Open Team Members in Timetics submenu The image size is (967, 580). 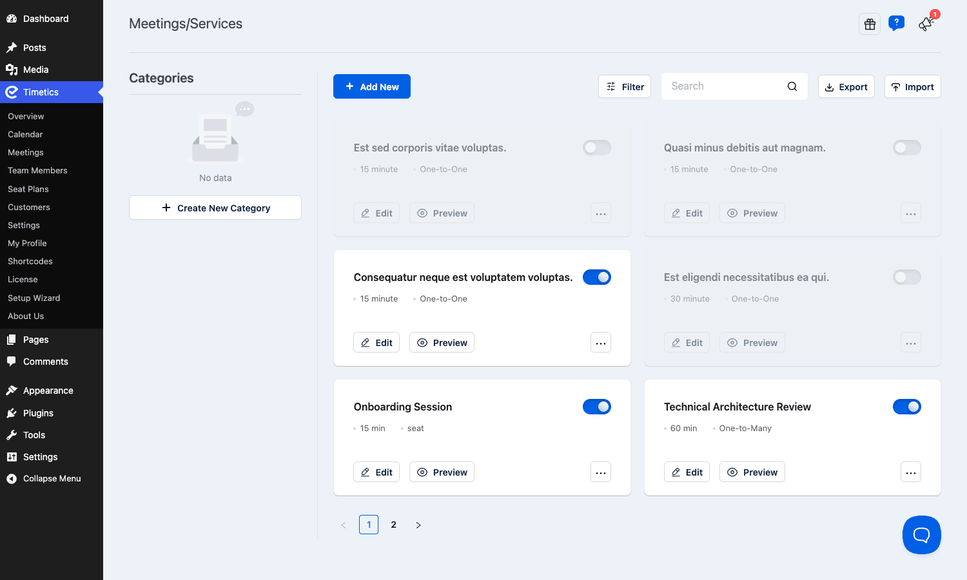click(x=37, y=171)
